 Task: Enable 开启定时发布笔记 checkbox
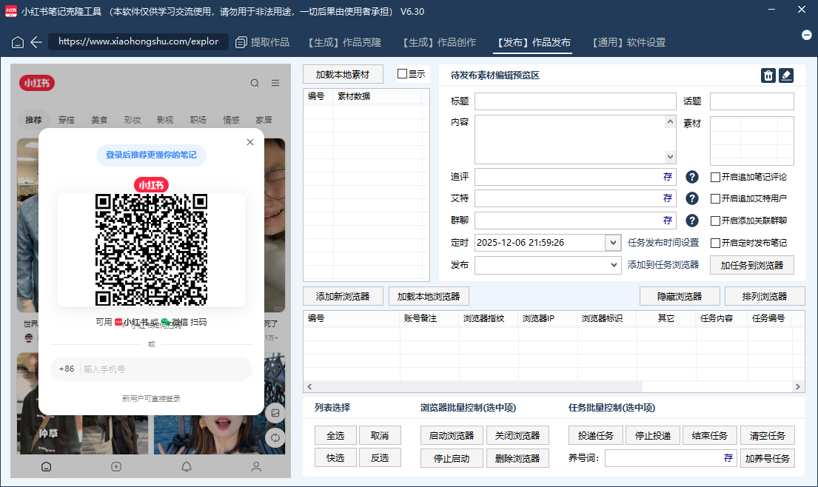click(715, 243)
